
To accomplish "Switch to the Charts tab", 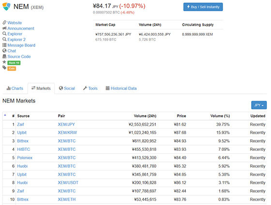I will click(15, 88).
